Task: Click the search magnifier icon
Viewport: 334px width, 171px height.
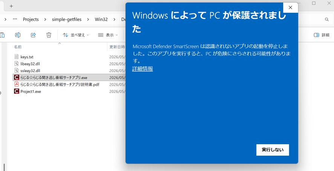Action: 327,19
